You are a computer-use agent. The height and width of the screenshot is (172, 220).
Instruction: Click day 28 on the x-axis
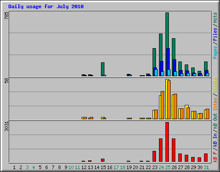pyautogui.click(x=187, y=167)
